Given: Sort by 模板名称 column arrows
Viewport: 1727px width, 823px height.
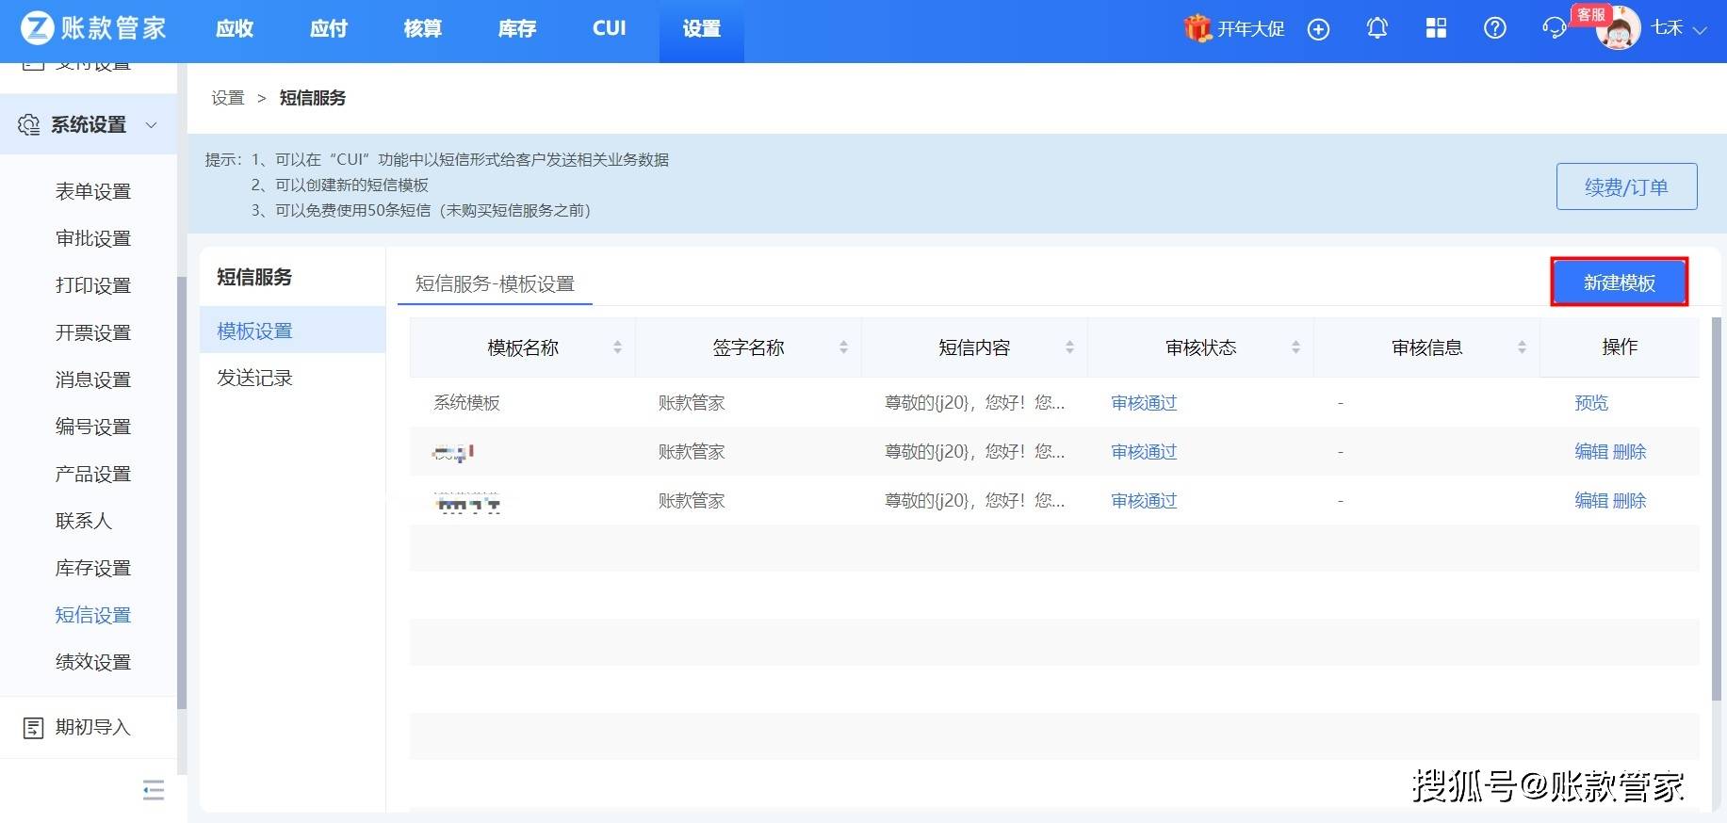Looking at the screenshot, I should click(617, 347).
